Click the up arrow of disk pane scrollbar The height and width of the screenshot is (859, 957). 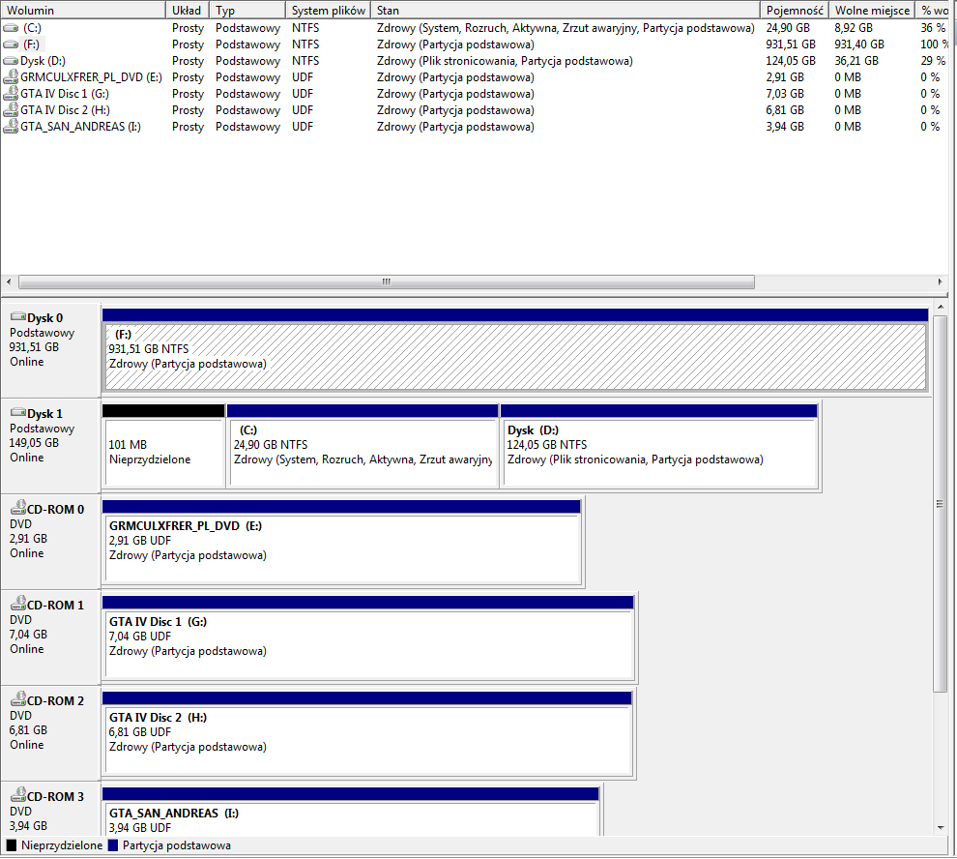click(x=941, y=308)
